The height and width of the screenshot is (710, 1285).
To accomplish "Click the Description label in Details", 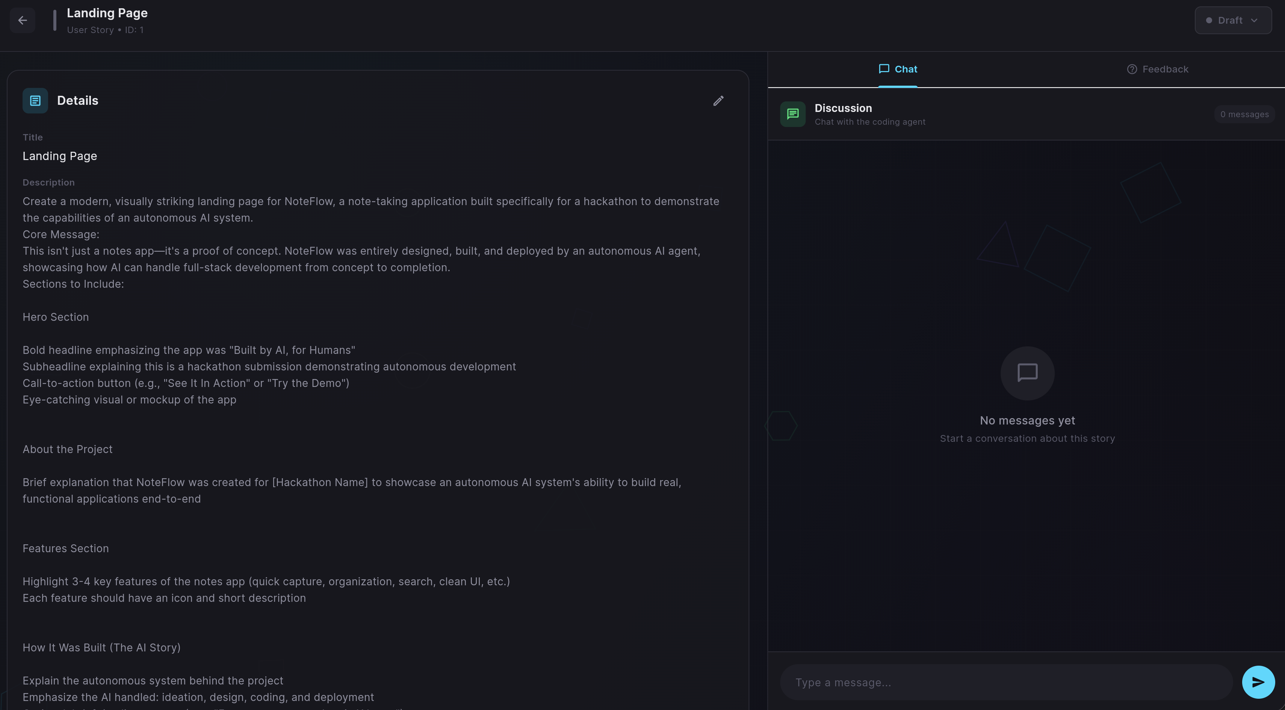I will coord(48,183).
